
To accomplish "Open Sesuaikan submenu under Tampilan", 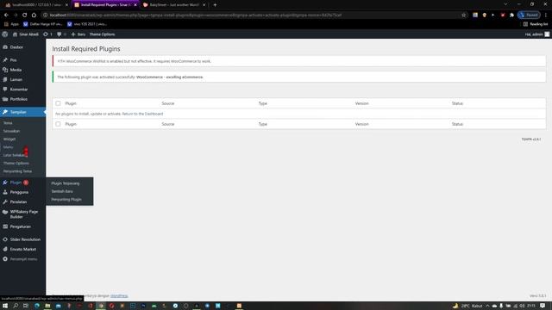I will pos(11,131).
